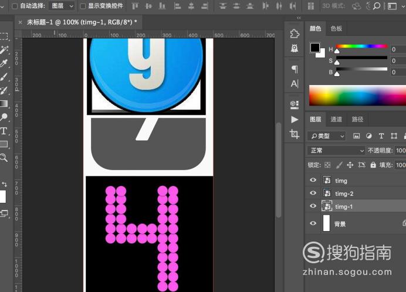Open the 3D panel icon
Image resolution: width=406 pixels, height=292 pixels.
(295, 104)
